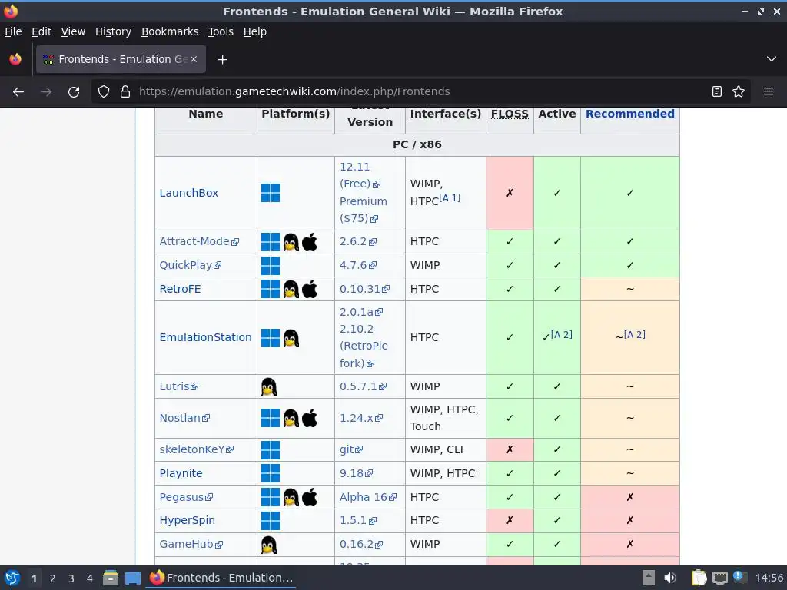Open the GameHub external link
This screenshot has height=590, width=787.
(191, 544)
